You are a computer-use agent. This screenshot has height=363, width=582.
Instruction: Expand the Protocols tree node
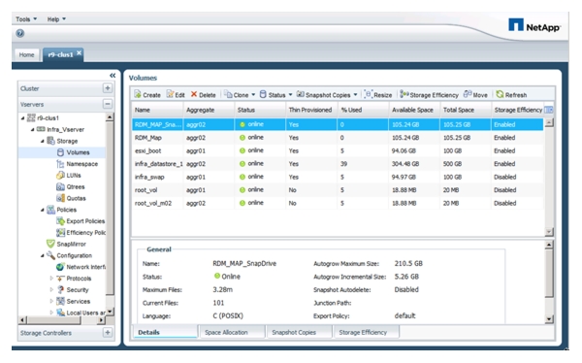coord(51,279)
